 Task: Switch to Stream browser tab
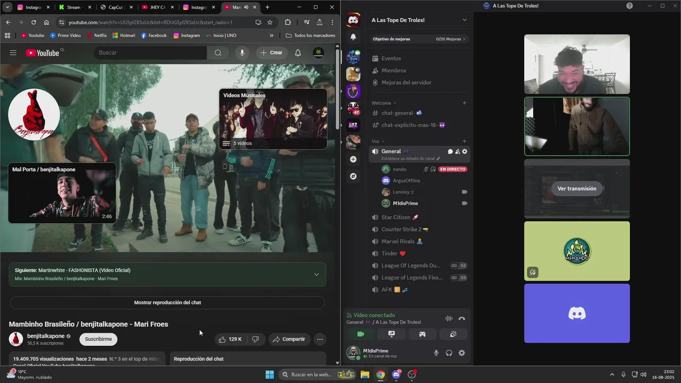75,7
